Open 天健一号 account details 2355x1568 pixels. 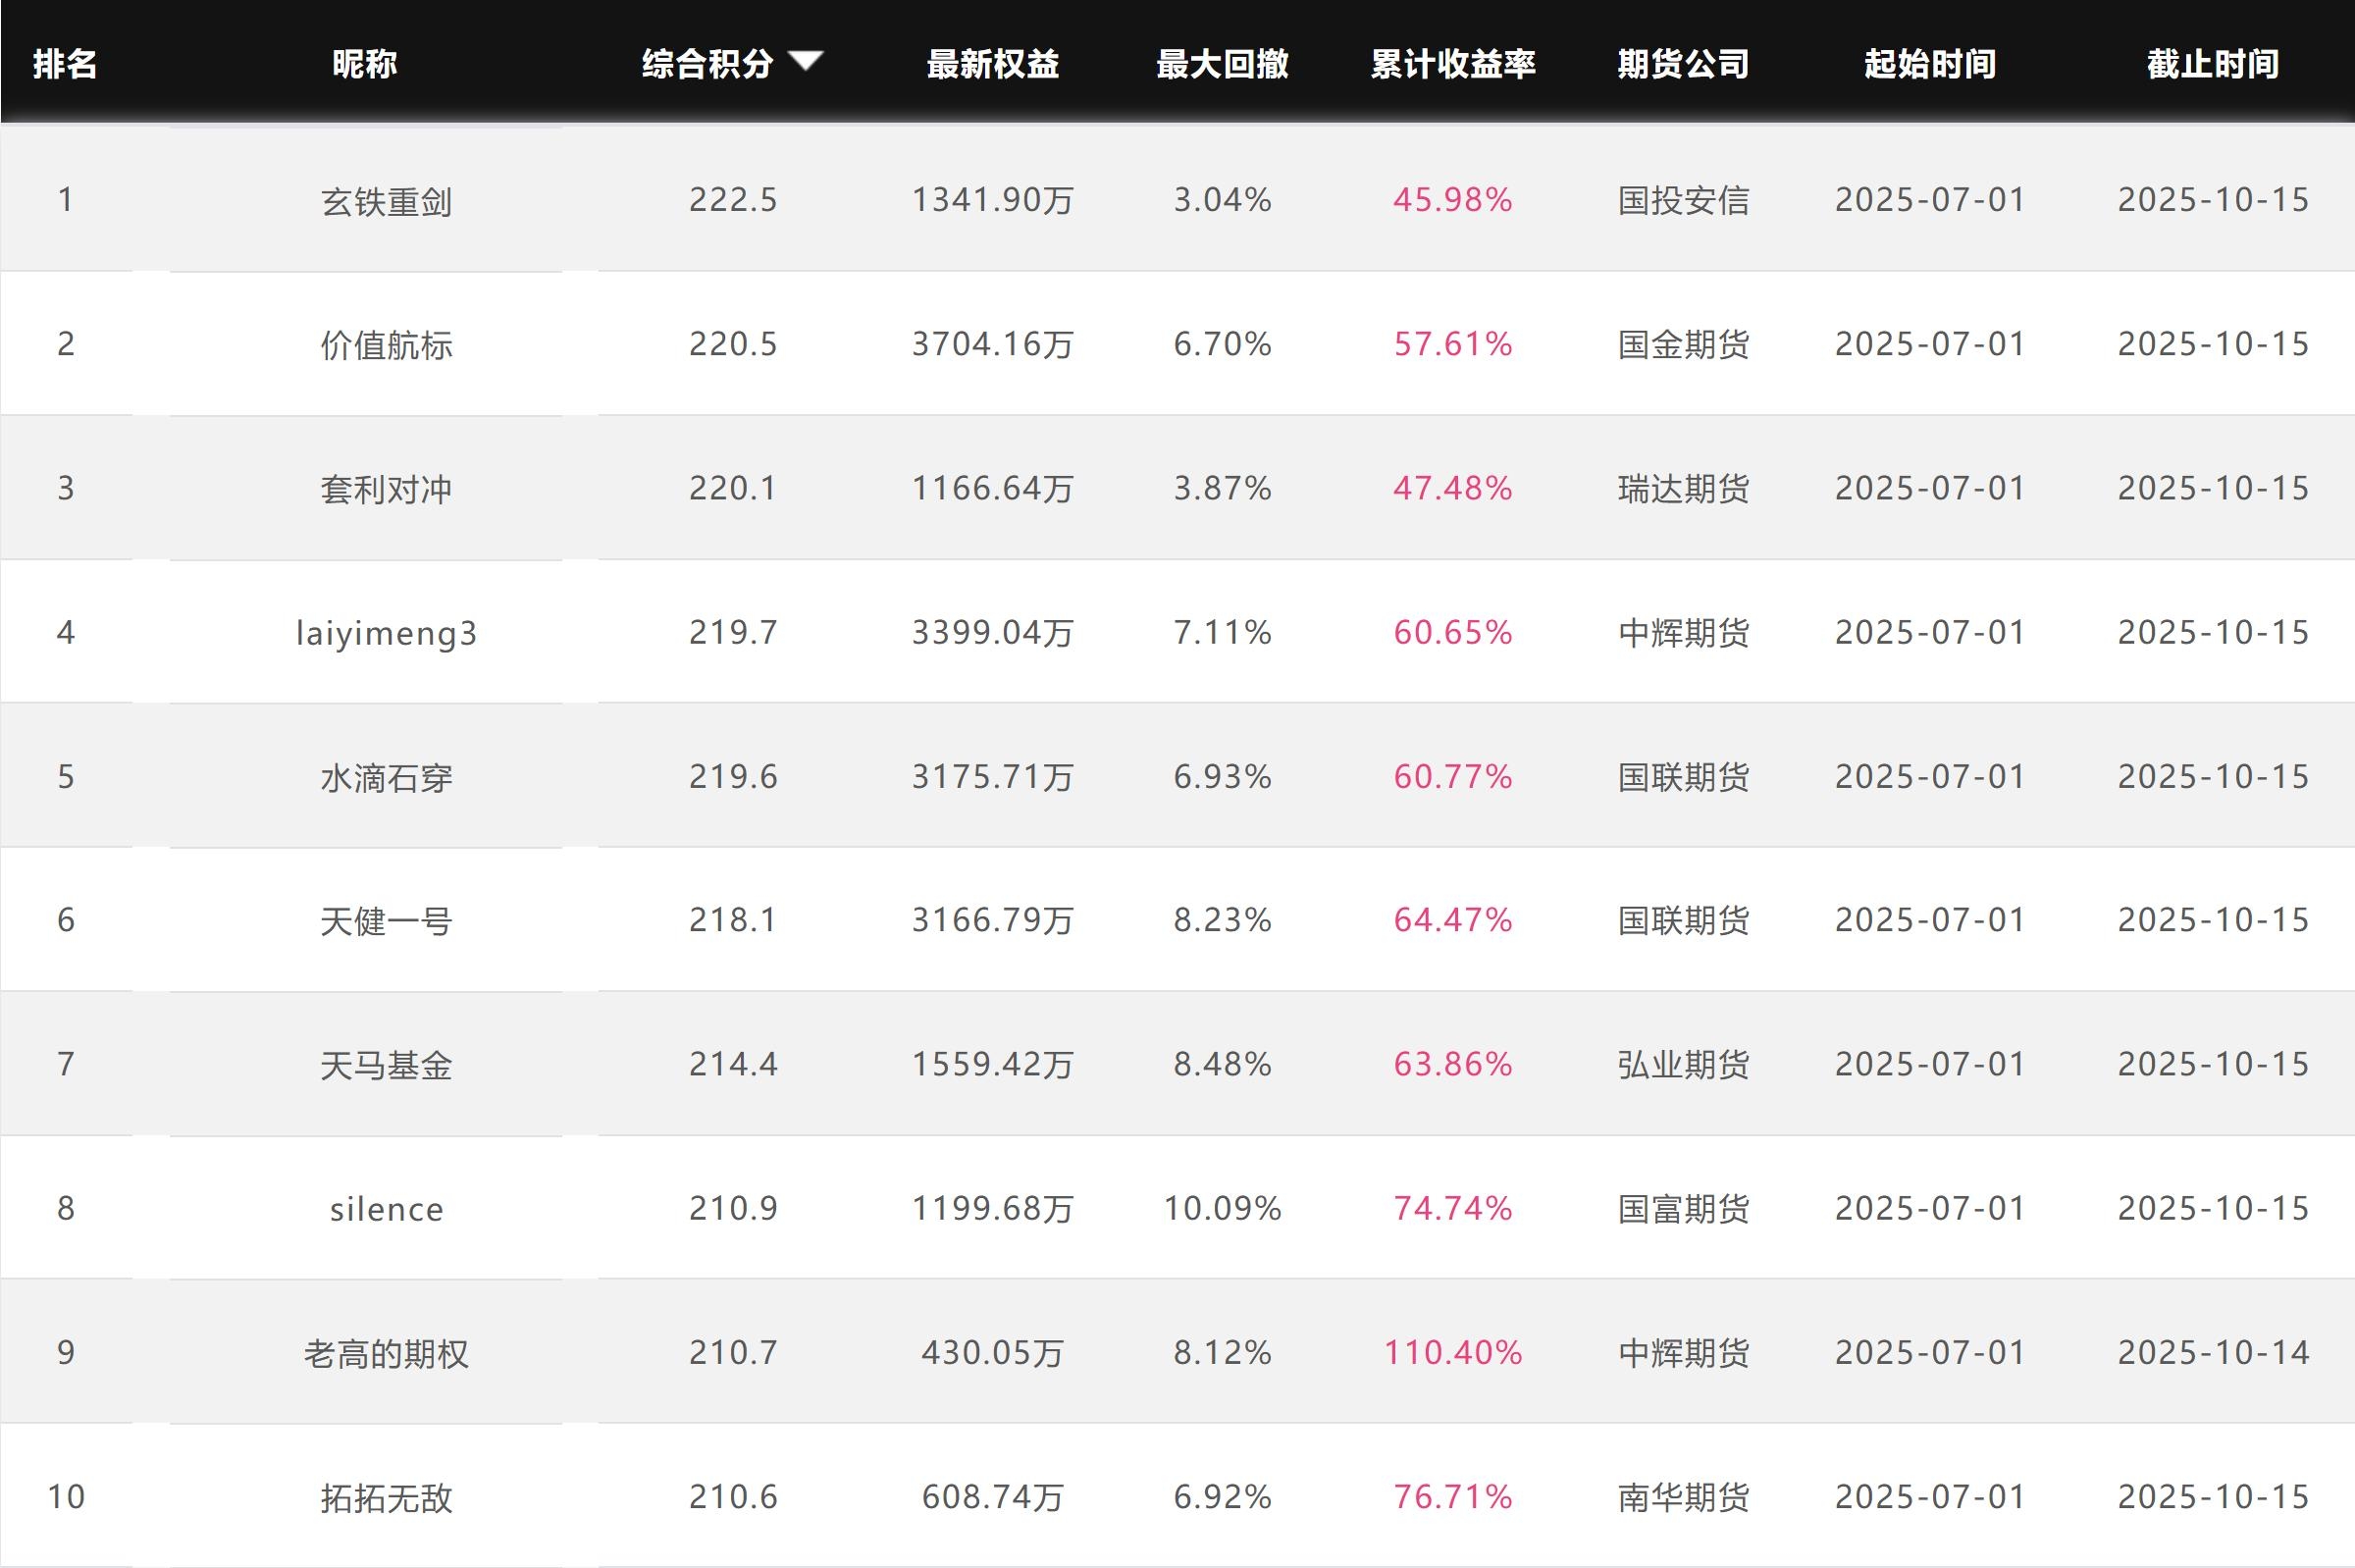pos(386,921)
